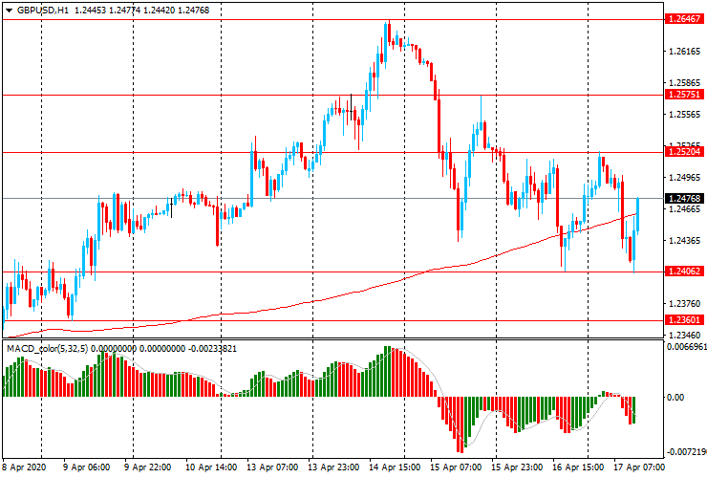Click the 9 Apr 22:00 time label

(147, 467)
